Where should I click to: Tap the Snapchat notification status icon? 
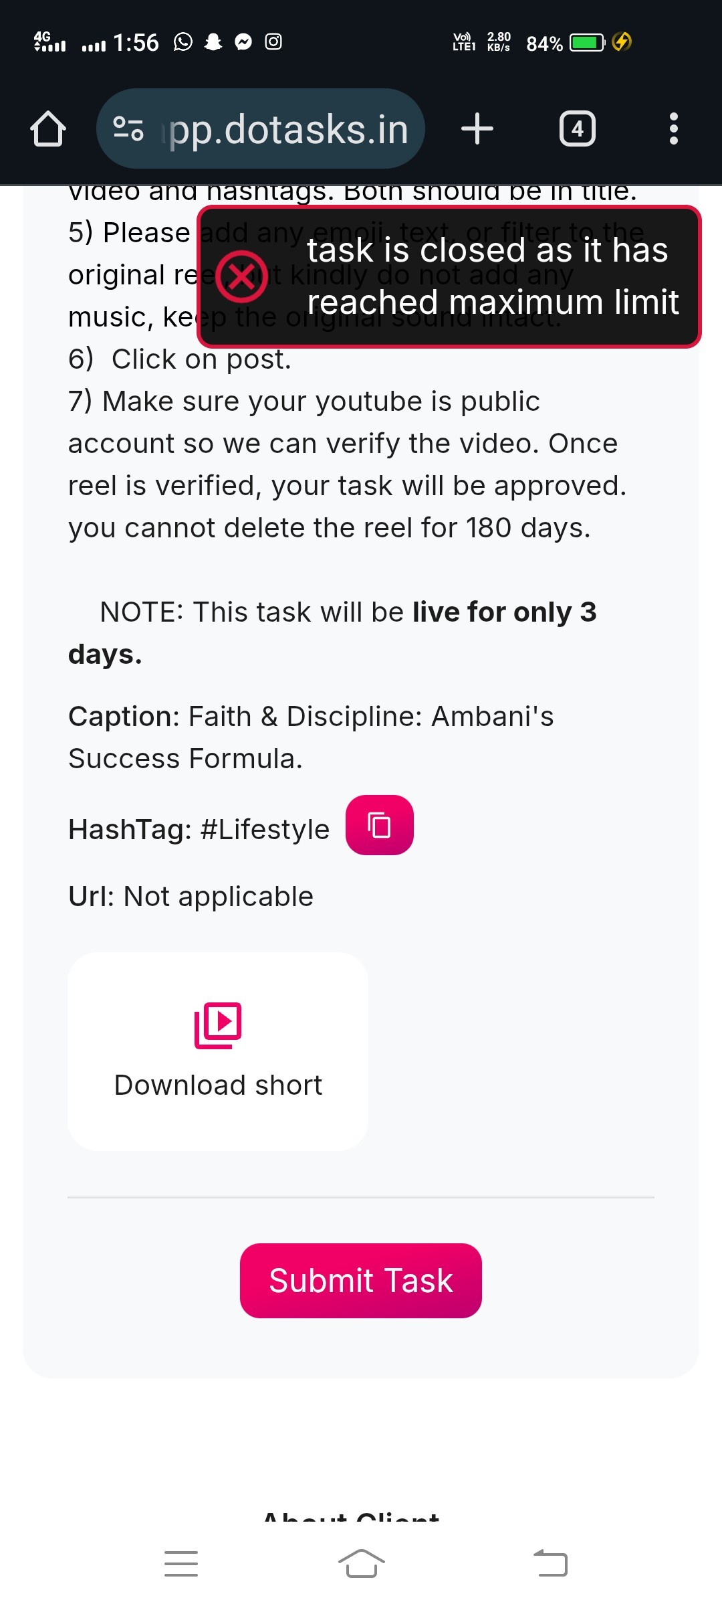(x=213, y=42)
